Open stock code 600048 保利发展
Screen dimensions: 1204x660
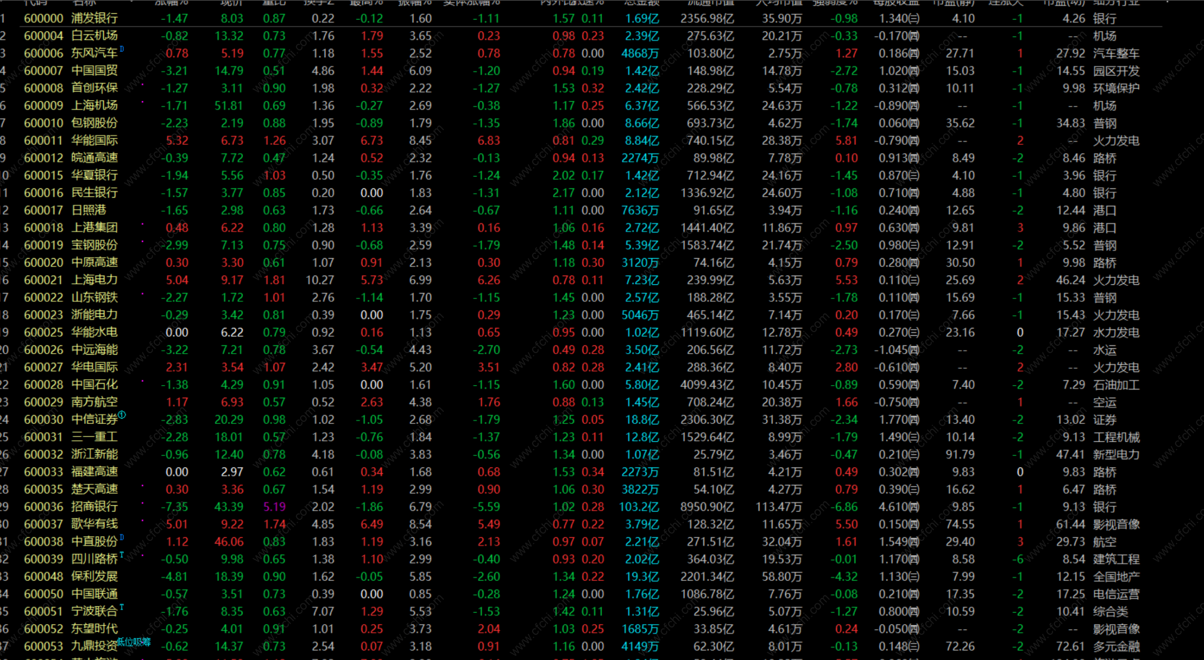pyautogui.click(x=44, y=577)
